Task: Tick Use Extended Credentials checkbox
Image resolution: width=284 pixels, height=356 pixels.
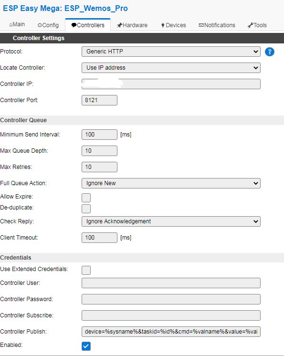Action: point(86,270)
